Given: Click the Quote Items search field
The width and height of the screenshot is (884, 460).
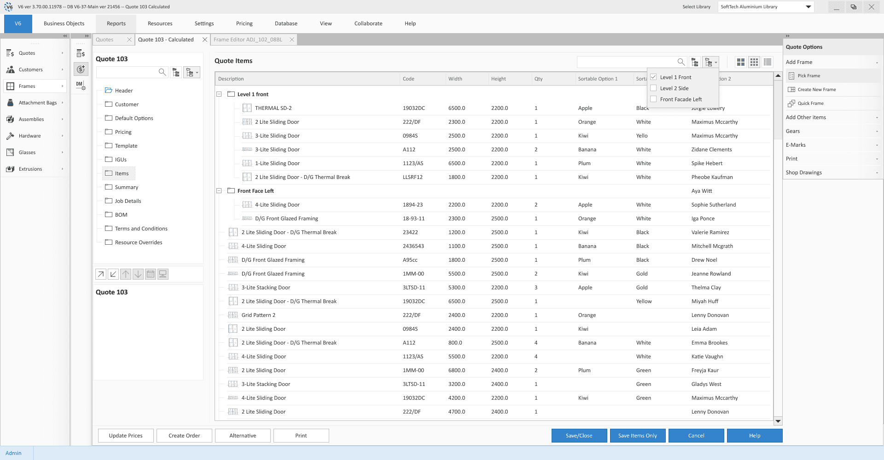Looking at the screenshot, I should pos(627,62).
